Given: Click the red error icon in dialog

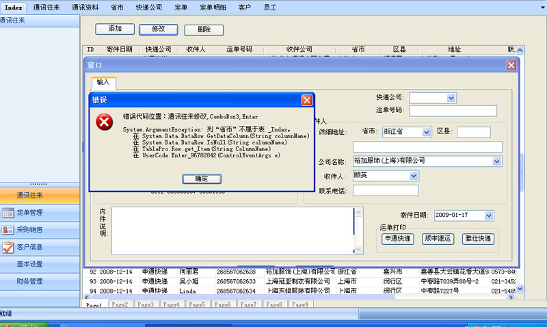Looking at the screenshot, I should pos(105,122).
